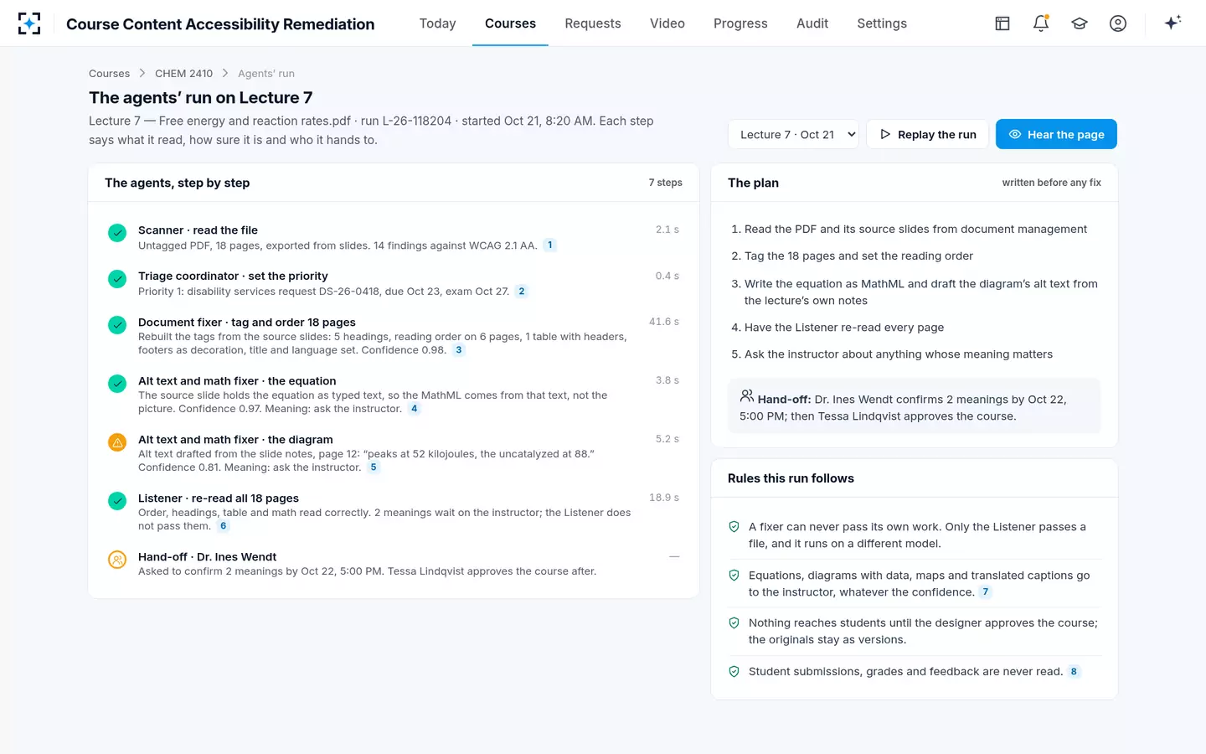Click shield icon beside equations rule
The height and width of the screenshot is (754, 1206).
tap(734, 576)
